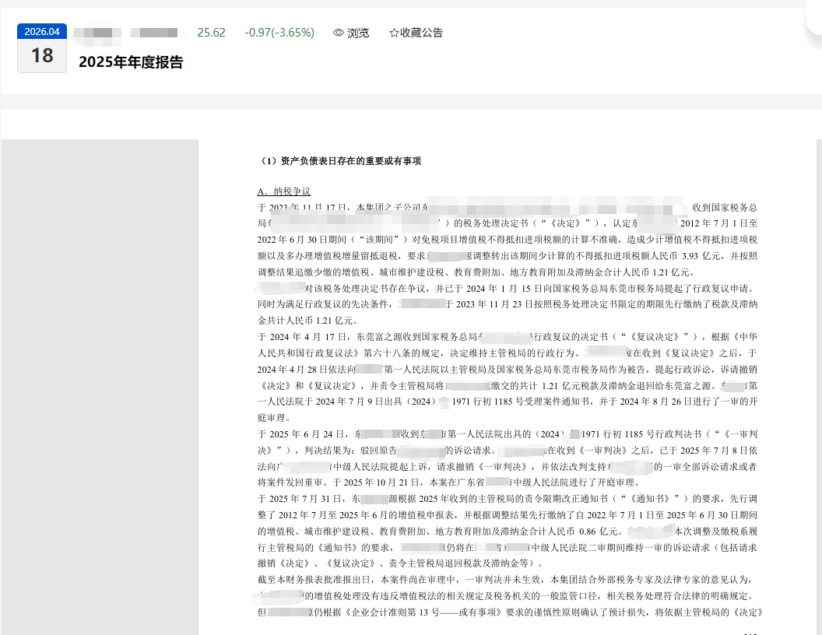Click the line starting 一人民法院于2024年7月9日
This screenshot has height=635, width=822.
click(x=507, y=402)
